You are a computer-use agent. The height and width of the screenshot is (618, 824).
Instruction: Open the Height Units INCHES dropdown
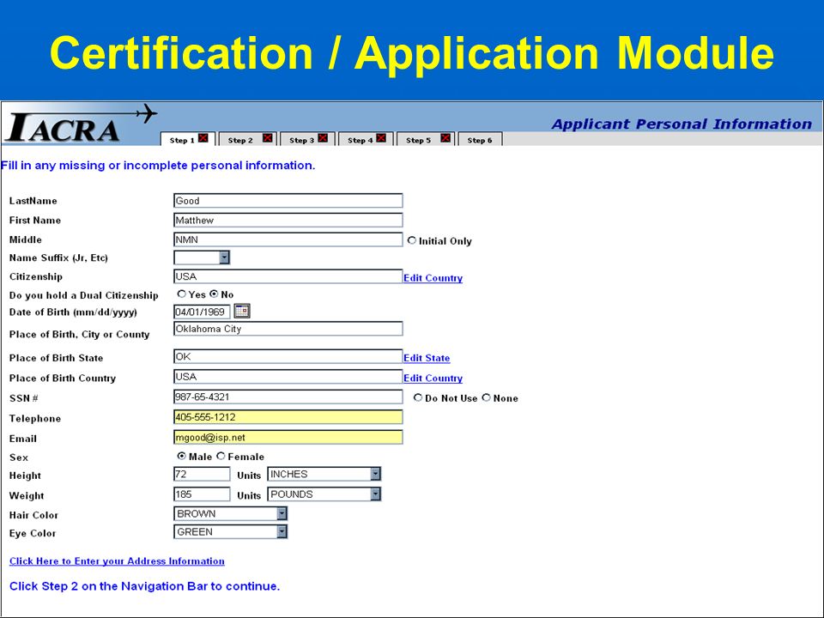coord(324,474)
